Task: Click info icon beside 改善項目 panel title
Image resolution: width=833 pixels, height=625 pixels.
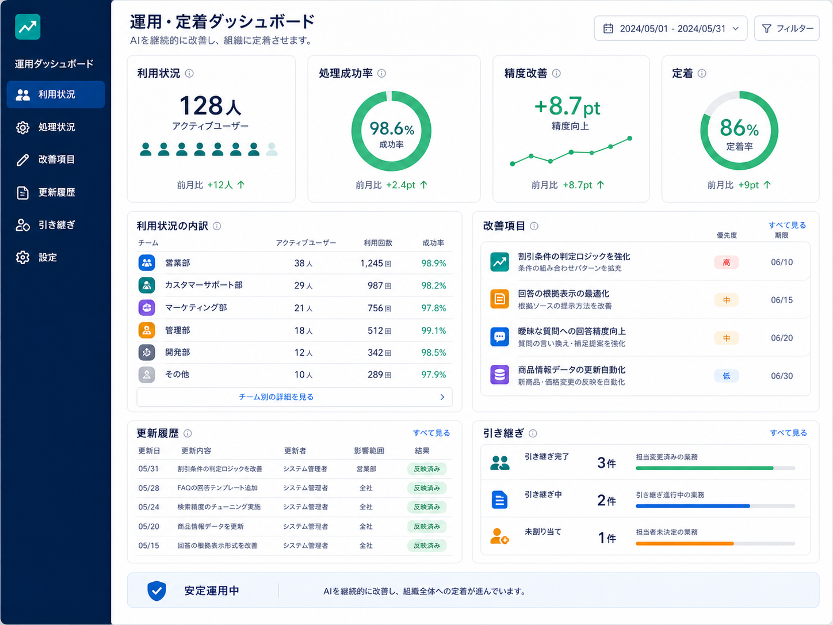Action: [534, 226]
